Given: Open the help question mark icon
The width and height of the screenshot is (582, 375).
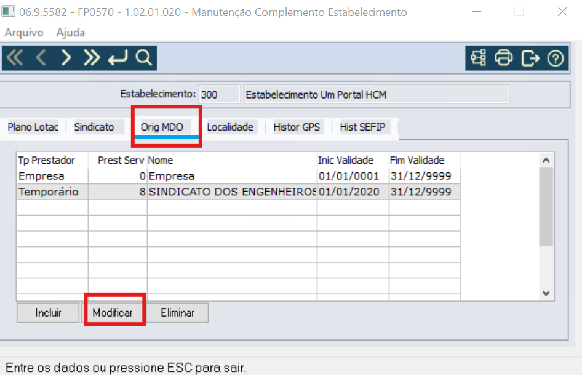Looking at the screenshot, I should [556, 58].
